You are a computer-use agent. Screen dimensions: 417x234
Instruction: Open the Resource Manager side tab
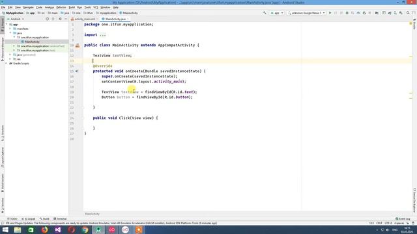(3, 49)
